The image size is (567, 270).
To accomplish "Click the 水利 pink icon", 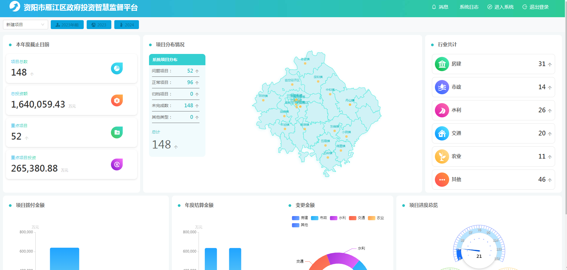I will pyautogui.click(x=442, y=110).
